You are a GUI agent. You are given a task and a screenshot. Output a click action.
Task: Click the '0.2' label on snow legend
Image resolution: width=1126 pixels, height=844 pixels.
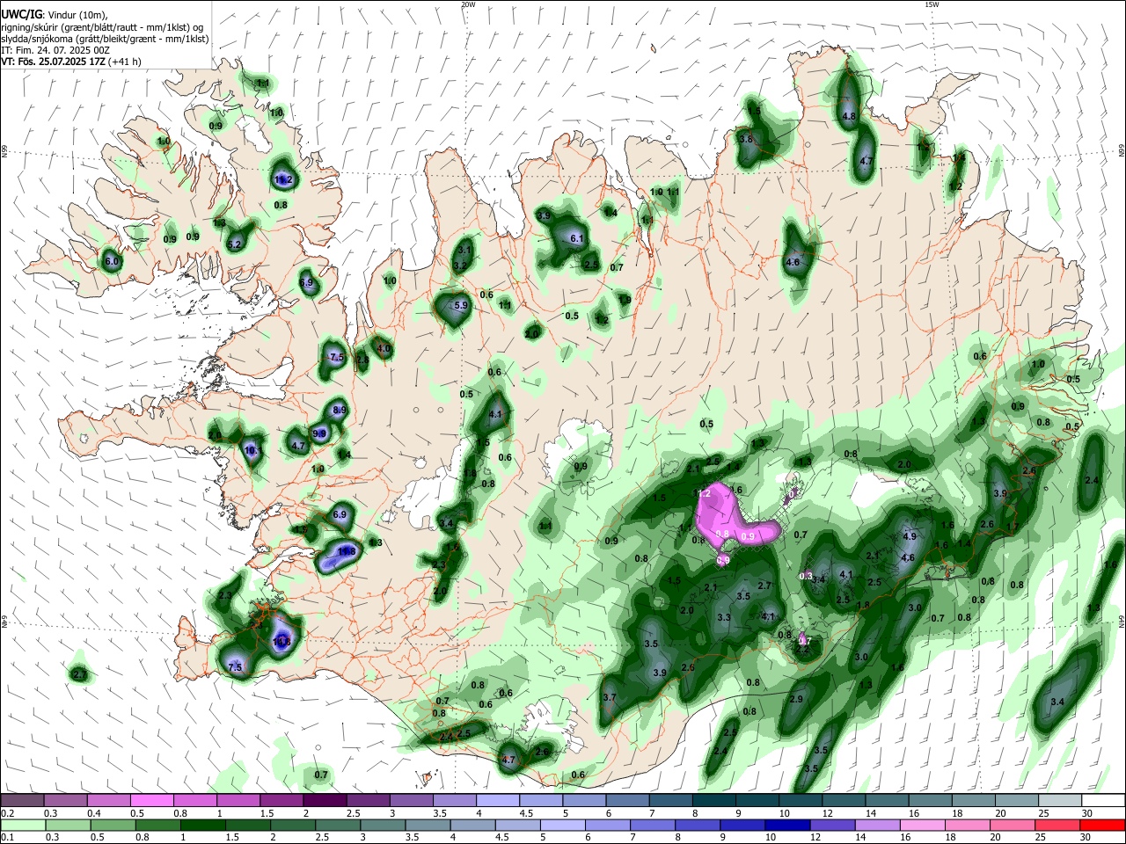coord(7,813)
